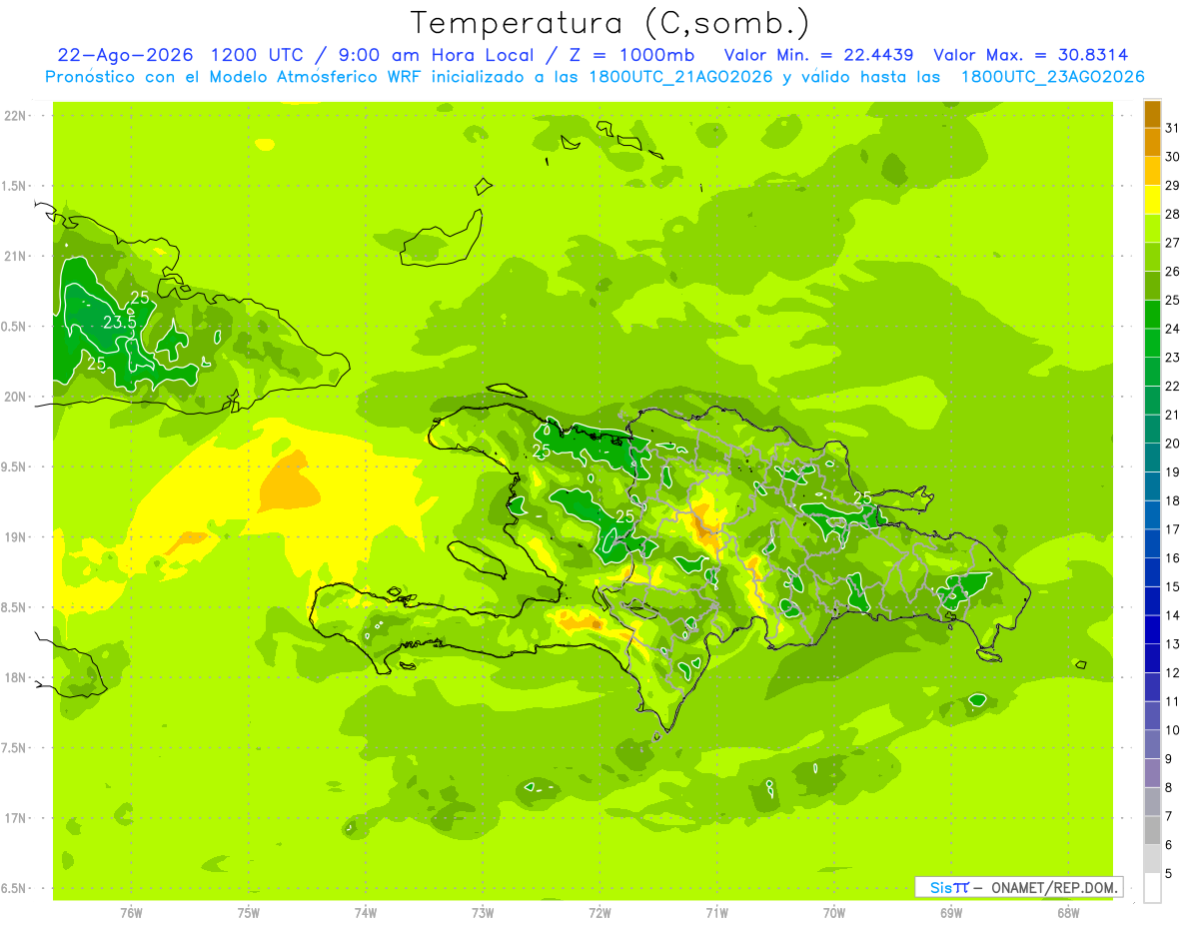Click the "18N" latitude label
The image size is (1199, 926).
point(16,677)
